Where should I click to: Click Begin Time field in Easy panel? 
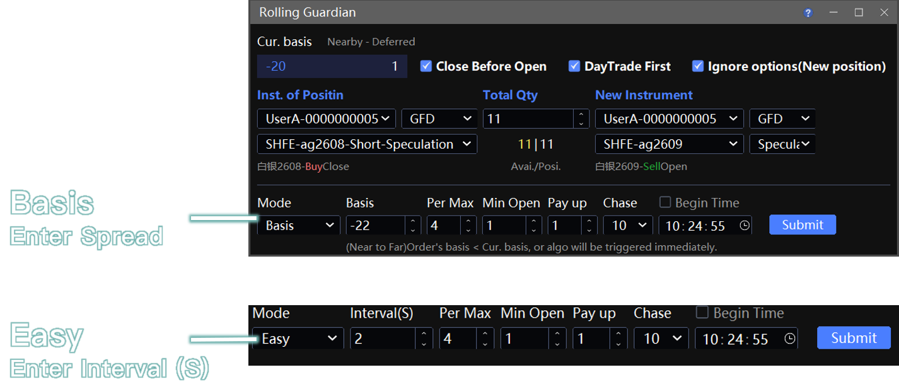746,339
